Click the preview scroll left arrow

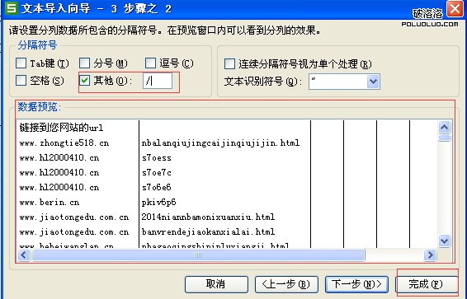pos(24,255)
